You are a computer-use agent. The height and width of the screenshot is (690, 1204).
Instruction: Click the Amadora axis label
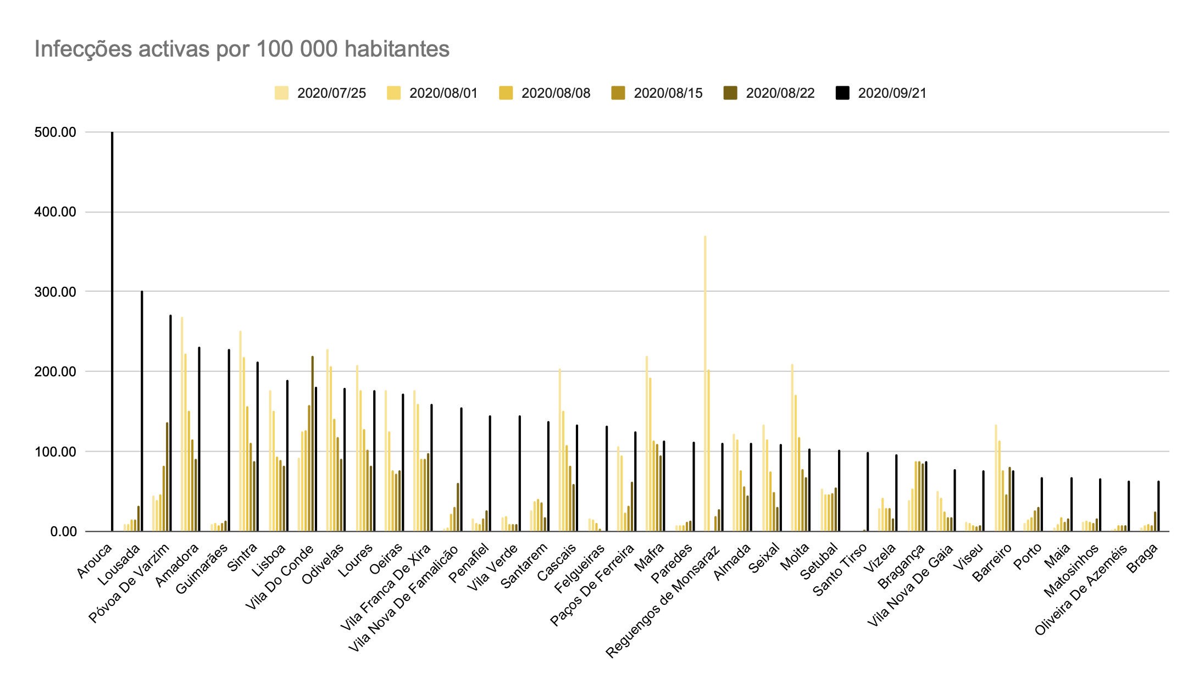177,565
